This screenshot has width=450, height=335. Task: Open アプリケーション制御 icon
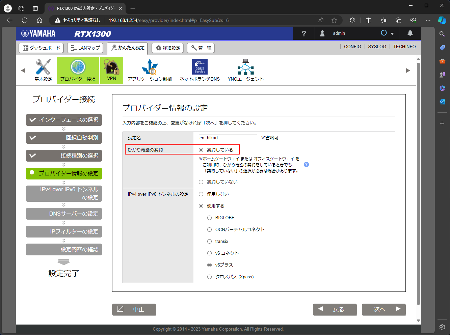tap(150, 67)
